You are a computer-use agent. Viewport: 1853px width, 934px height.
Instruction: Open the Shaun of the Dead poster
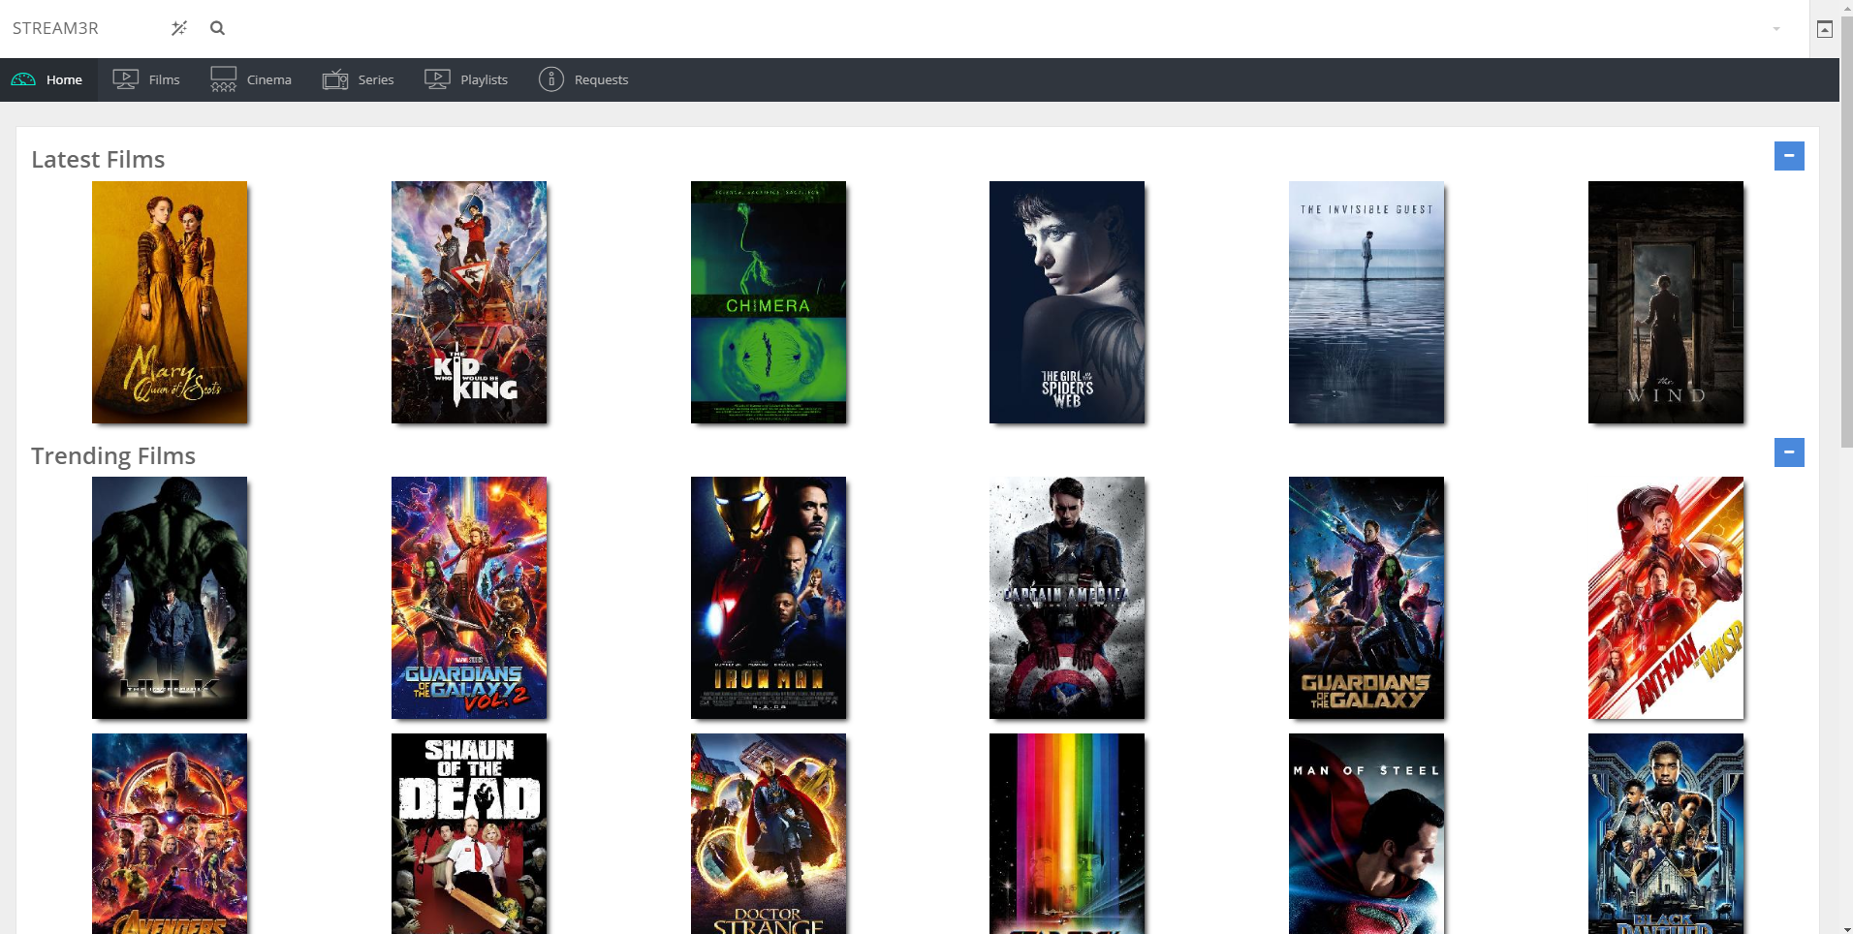[469, 833]
